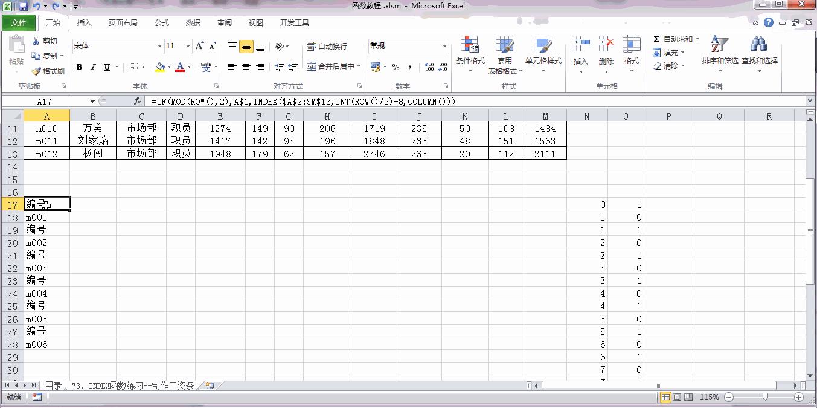Open 条件格式 (Conditional Formatting)
The image size is (817, 408).
[x=470, y=53]
